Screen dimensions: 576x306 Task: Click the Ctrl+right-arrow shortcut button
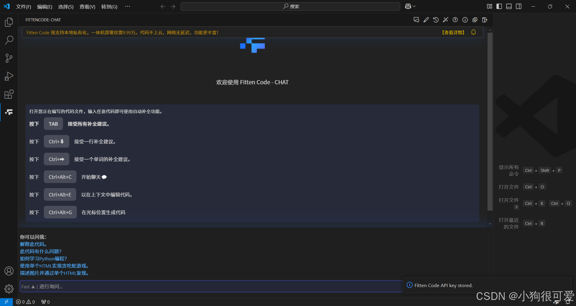click(x=56, y=159)
